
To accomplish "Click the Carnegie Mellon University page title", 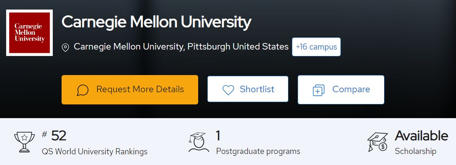I will (156, 22).
